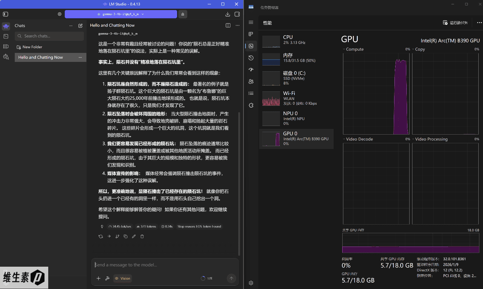The image size is (483, 289).
Task: Toggle the right side panel in LM Studio
Action: point(237,14)
